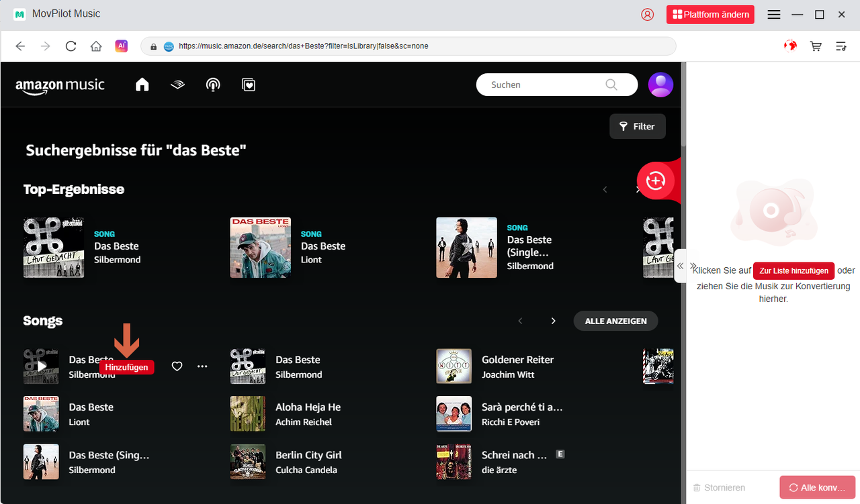Open the conversion list icon in toolbar

coord(841,46)
